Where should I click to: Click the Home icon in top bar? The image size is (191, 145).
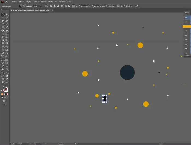tap(7, 2)
